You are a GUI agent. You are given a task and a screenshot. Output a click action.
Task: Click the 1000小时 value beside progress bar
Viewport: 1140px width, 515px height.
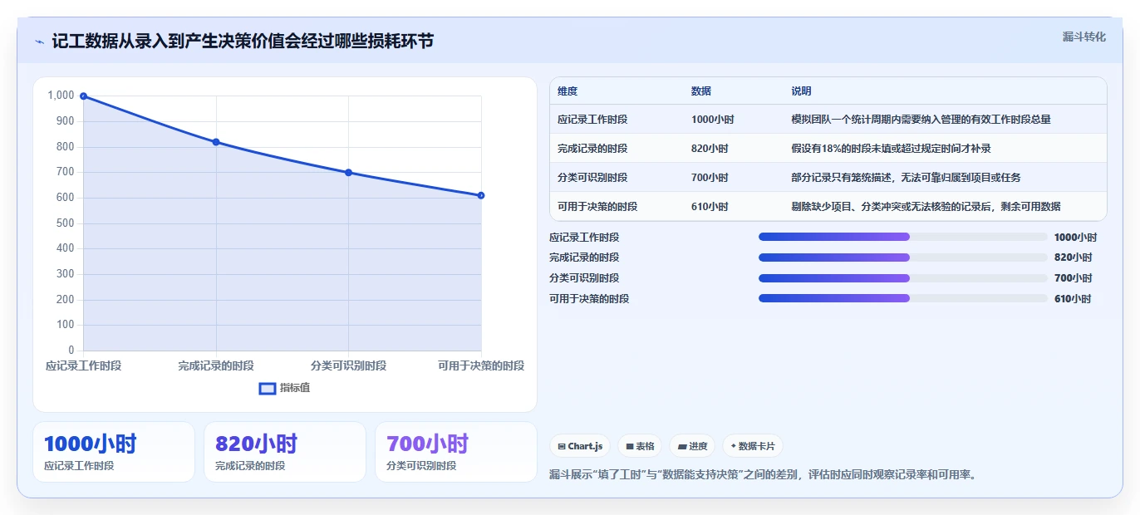(x=1075, y=237)
